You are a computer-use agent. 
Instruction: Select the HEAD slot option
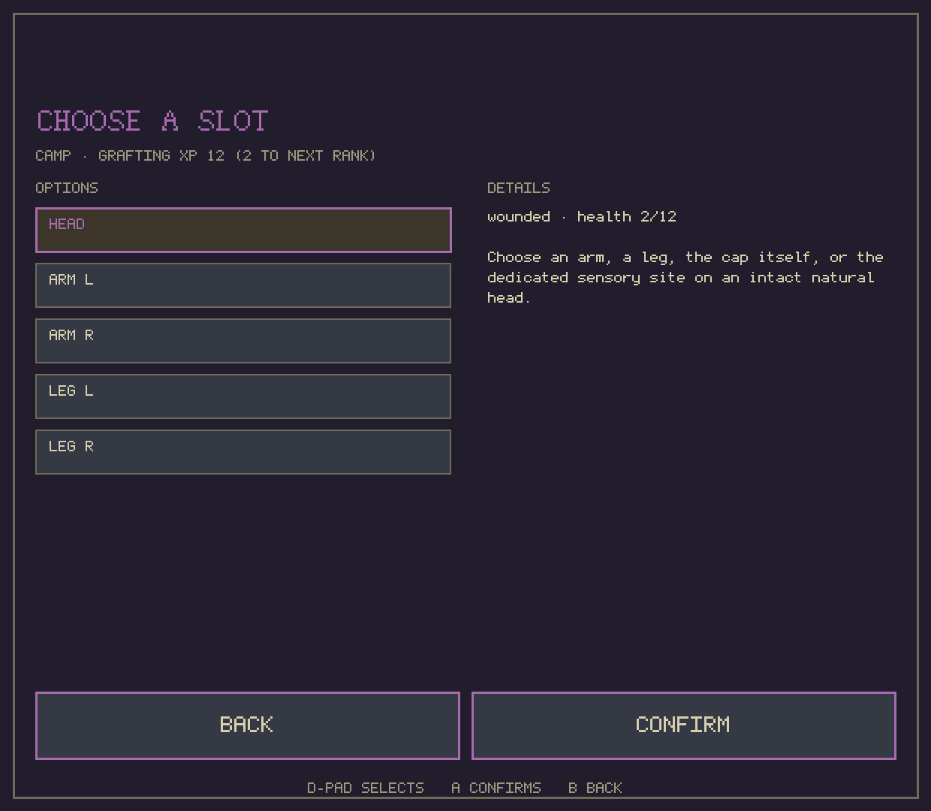243,230
